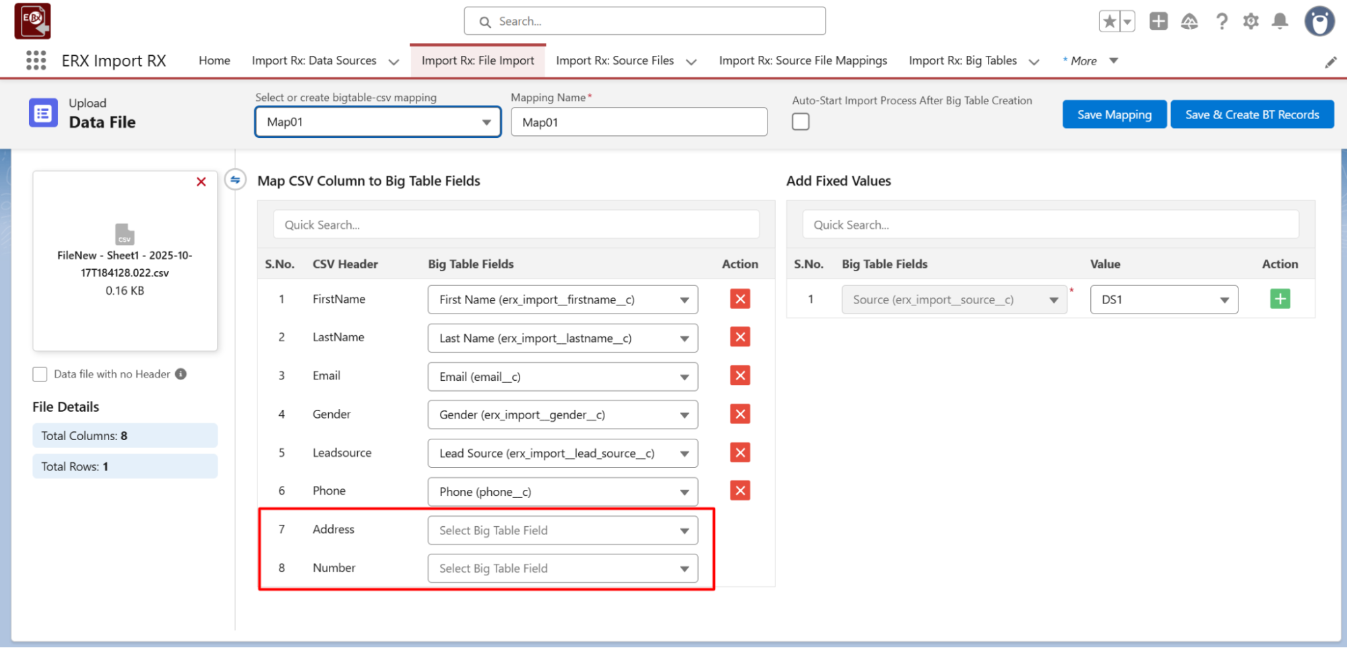Switch to Import Rx: Source File Mappings tab
The image size is (1347, 648).
point(803,61)
